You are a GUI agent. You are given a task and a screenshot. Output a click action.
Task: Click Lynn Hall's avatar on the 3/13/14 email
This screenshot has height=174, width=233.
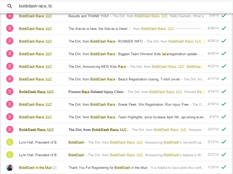[x=10, y=142]
